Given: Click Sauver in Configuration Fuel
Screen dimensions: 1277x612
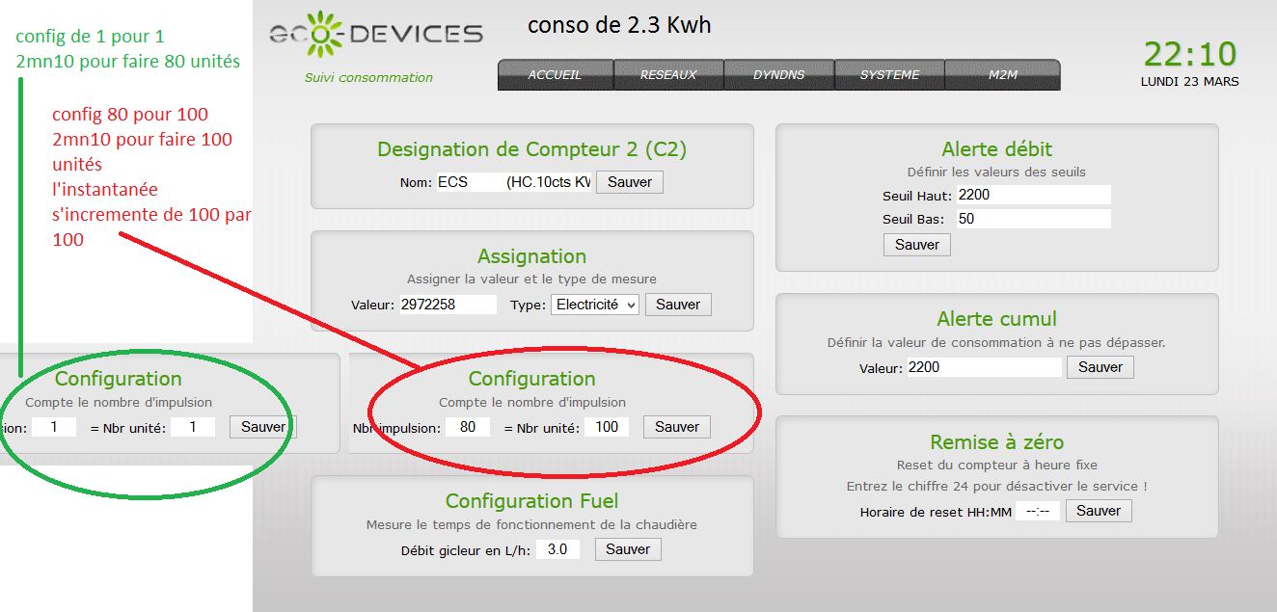Looking at the screenshot, I should click(x=627, y=548).
